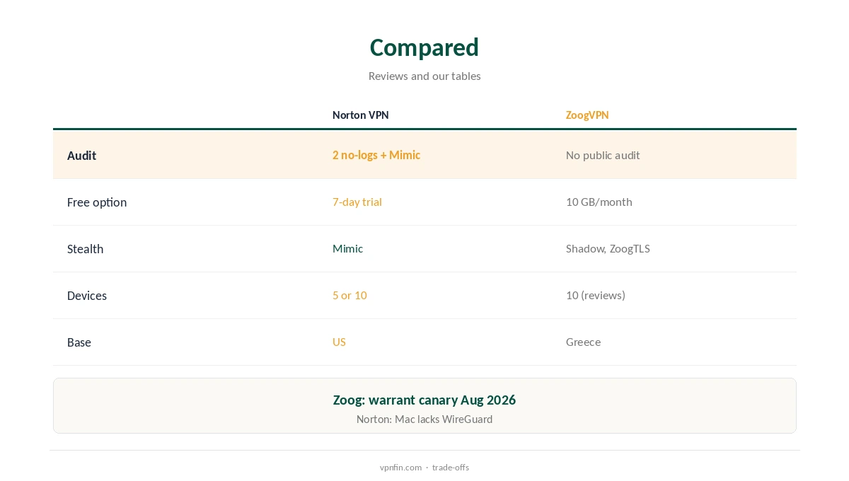The image size is (849, 481).
Task: Click the "Reviews and our tables" subtitle
Action: (424, 76)
